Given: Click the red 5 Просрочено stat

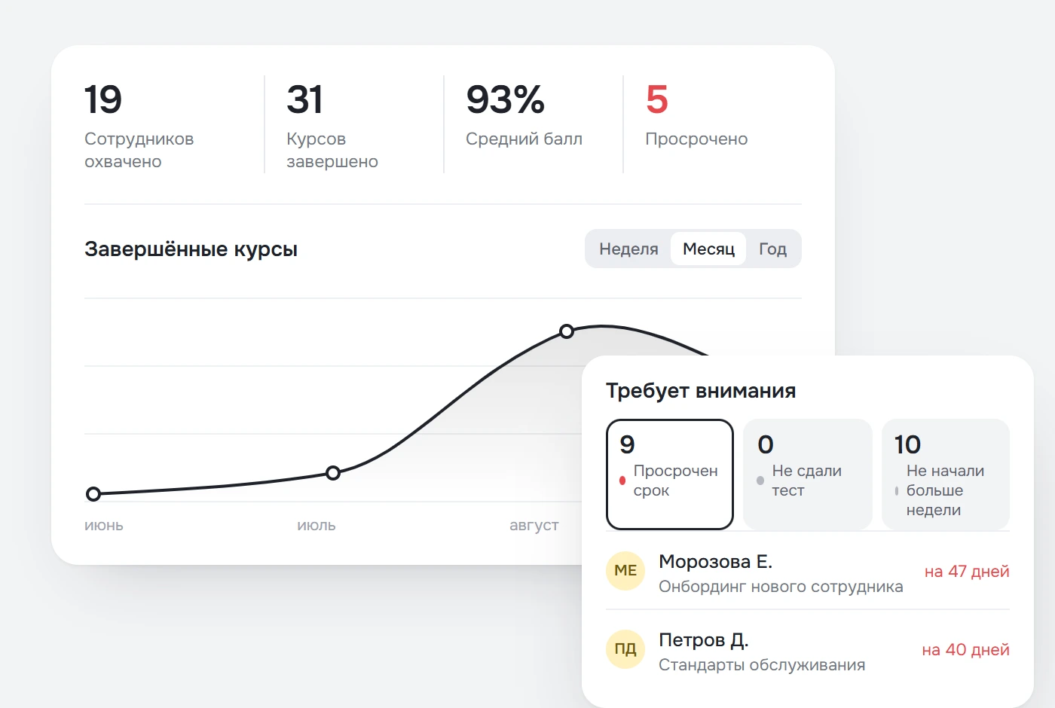Looking at the screenshot, I should [696, 115].
